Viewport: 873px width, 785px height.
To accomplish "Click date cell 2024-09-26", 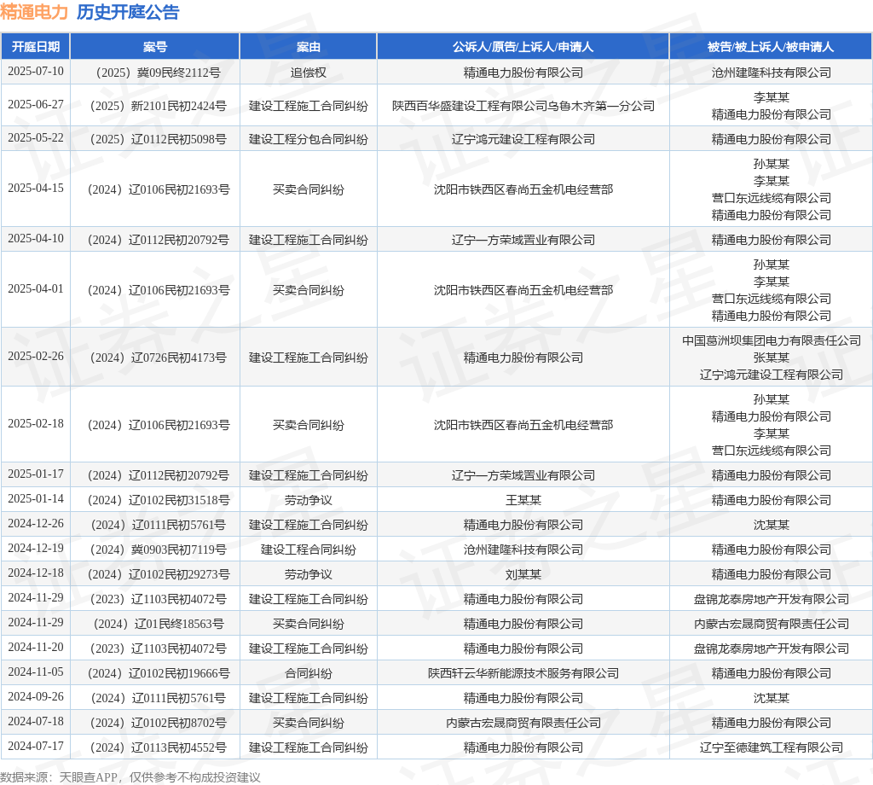I will click(36, 697).
